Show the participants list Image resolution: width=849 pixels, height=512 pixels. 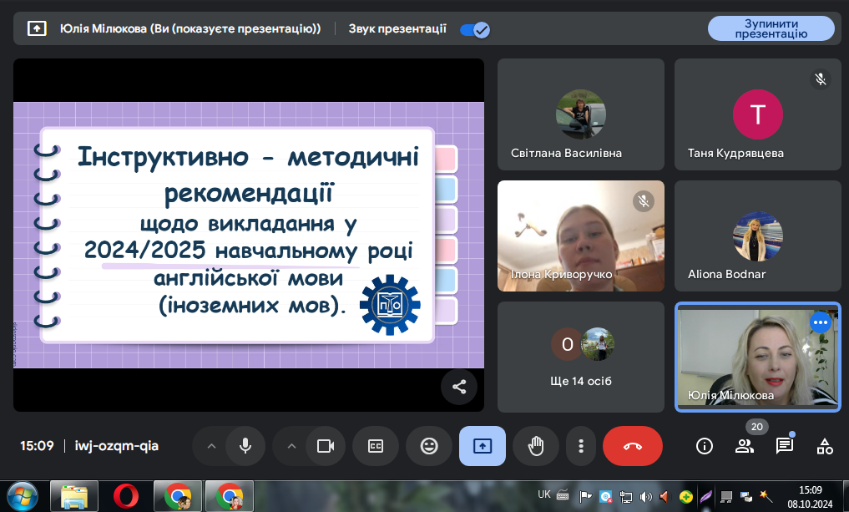[745, 446]
